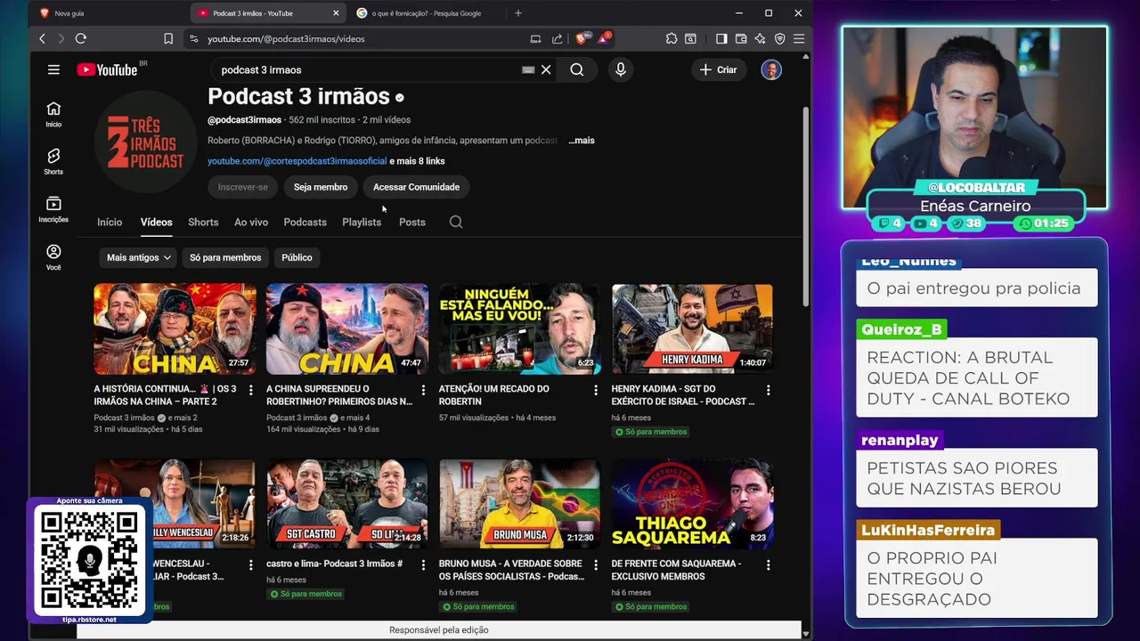Reload the current page
Image resolution: width=1140 pixels, height=641 pixels.
point(80,38)
